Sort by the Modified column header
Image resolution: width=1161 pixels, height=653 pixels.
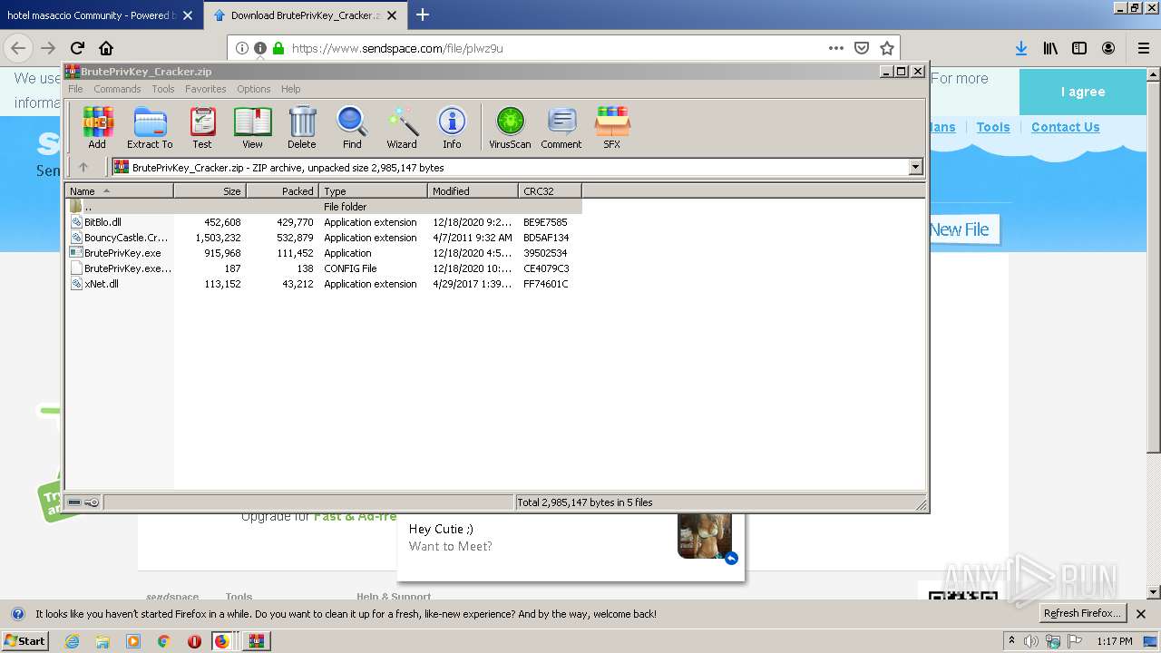pyautogui.click(x=473, y=191)
